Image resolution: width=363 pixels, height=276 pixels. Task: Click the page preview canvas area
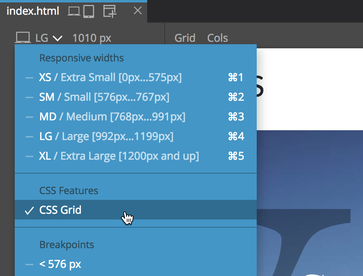coord(310,162)
